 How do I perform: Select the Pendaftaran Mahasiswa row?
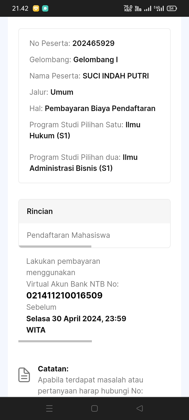[x=68, y=235]
